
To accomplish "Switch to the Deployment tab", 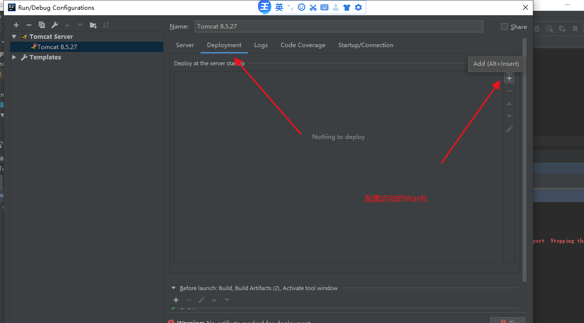I will (x=224, y=45).
